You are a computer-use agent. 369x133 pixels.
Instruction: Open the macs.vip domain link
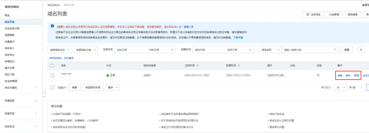click(66, 74)
